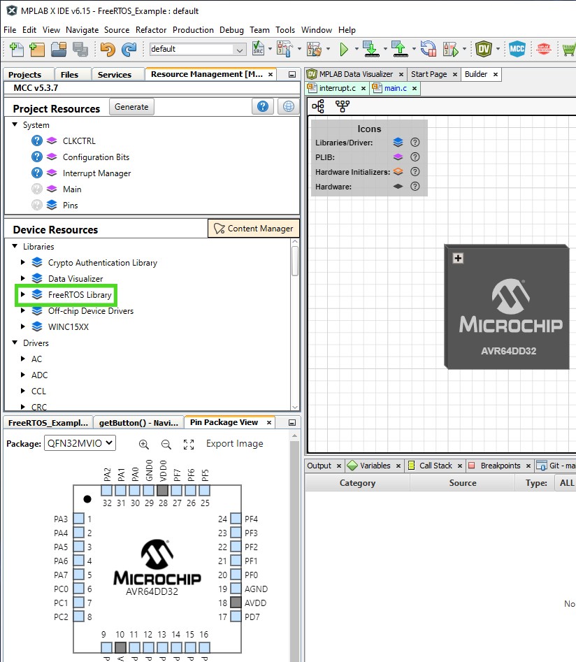Zoom out on the pin package view
This screenshot has height=662, width=576.
166,444
